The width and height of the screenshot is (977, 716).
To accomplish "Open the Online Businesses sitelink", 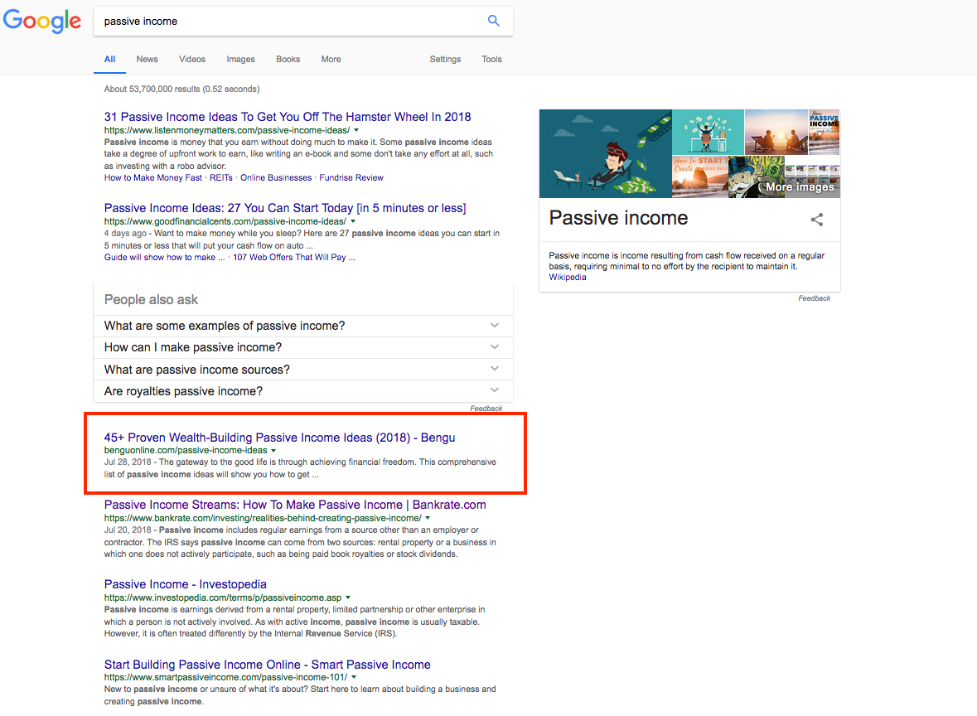I will coord(275,177).
